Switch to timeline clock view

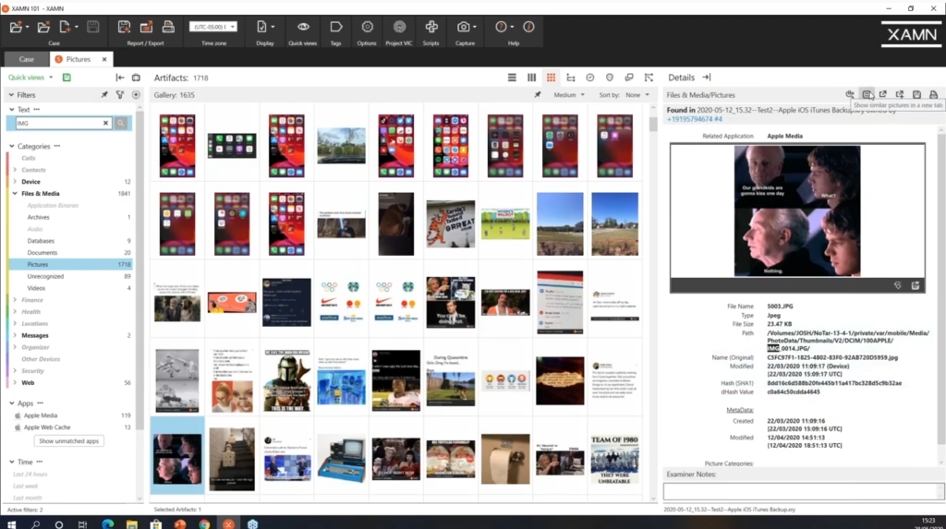[x=590, y=78]
